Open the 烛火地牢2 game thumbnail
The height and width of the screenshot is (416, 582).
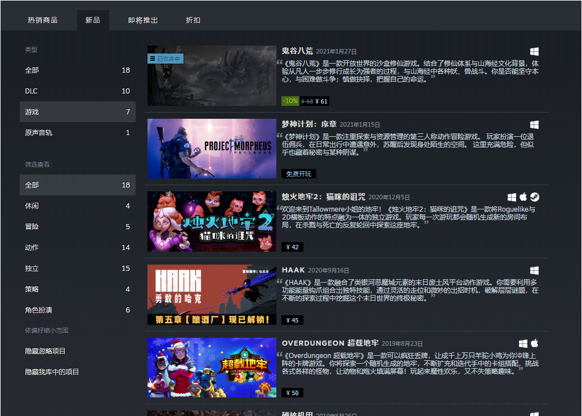(x=212, y=222)
